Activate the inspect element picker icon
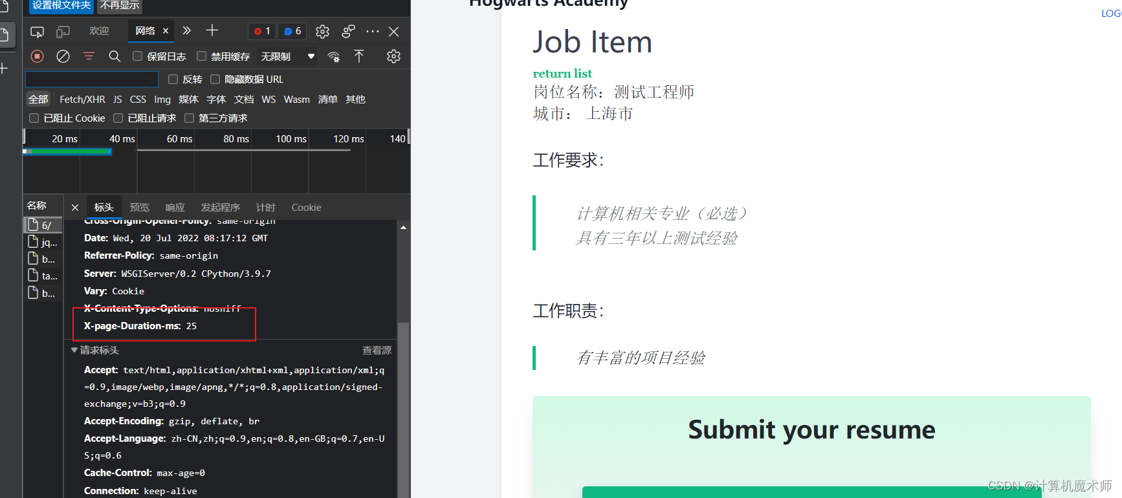 point(38,31)
